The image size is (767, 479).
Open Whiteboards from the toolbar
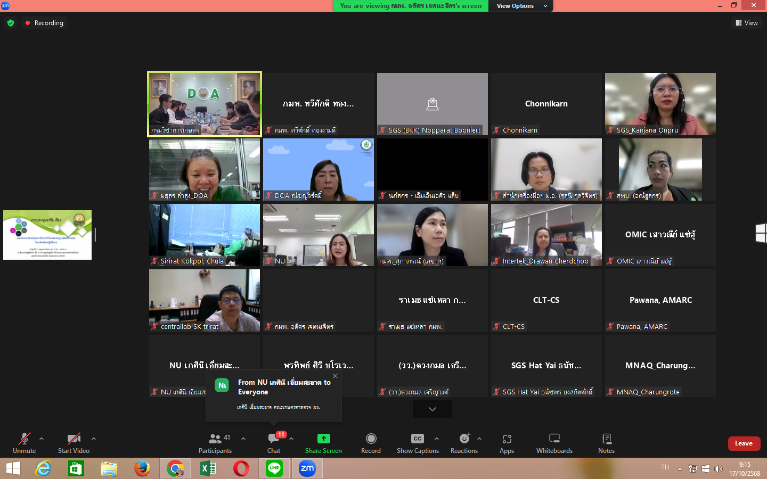point(554,439)
